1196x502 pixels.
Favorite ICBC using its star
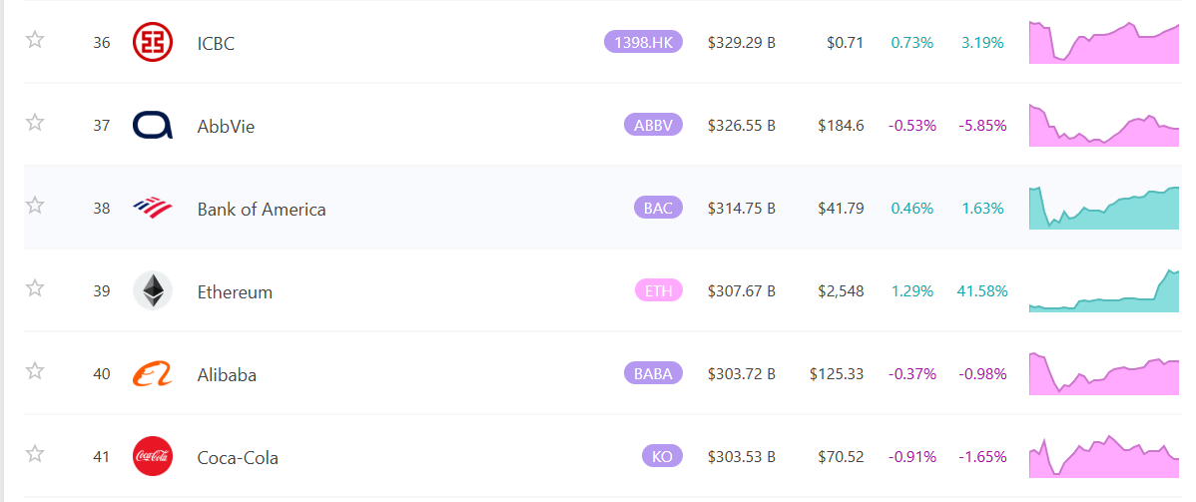point(35,40)
